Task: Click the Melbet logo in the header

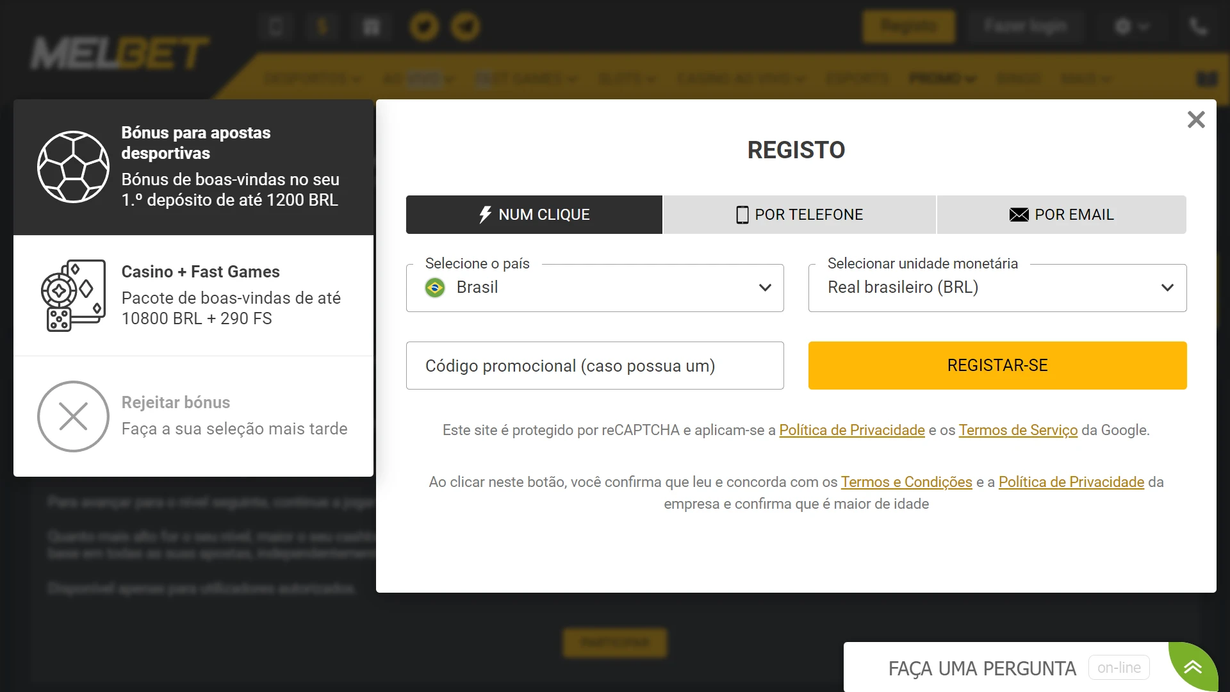Action: click(119, 53)
